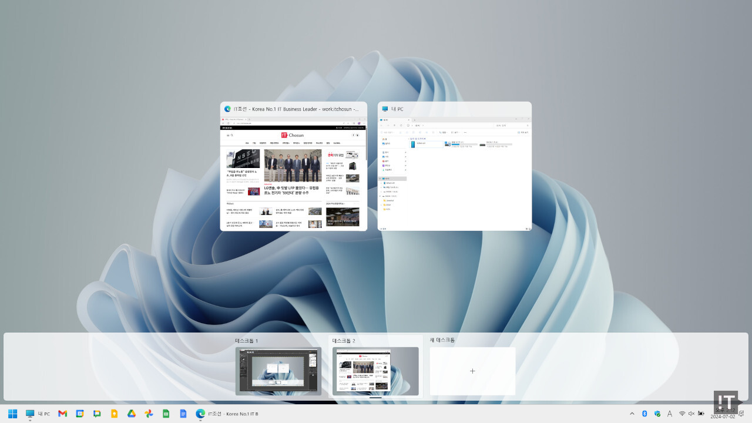Click IT조선 - Korea No.1 window title text
This screenshot has width=752, height=423.
click(296, 109)
